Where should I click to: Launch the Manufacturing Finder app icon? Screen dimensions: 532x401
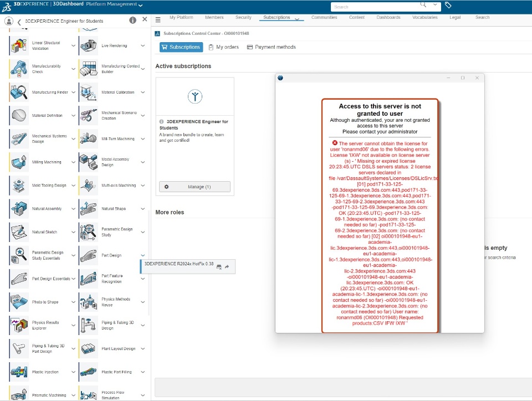(x=19, y=92)
